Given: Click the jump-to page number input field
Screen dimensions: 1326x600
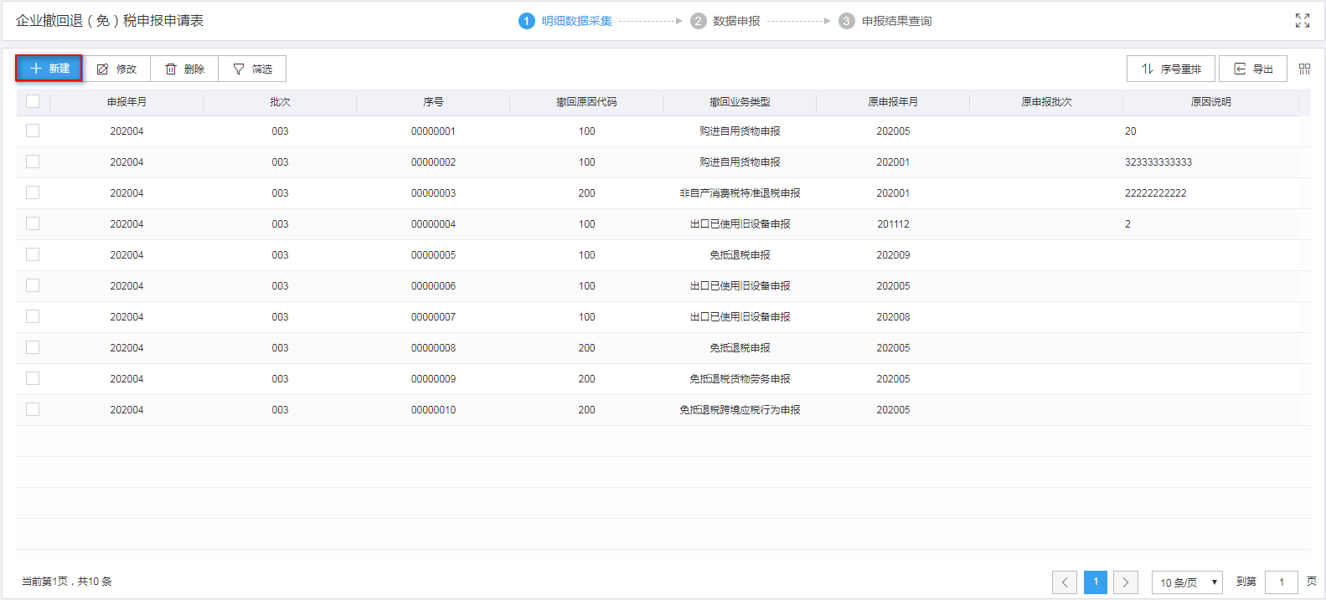Looking at the screenshot, I should coord(1281,582).
